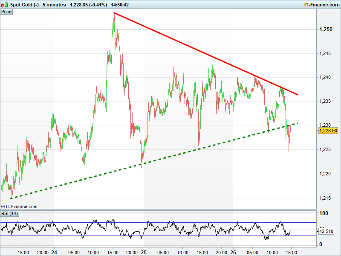Click the 1,250 level on price axis

pos(326,29)
